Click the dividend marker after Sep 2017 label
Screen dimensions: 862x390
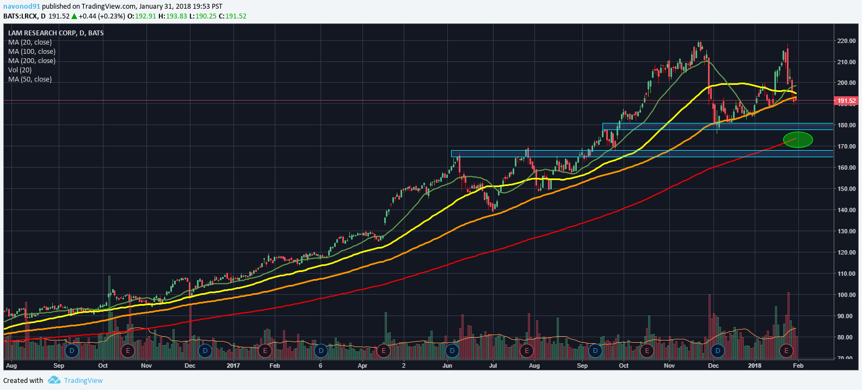click(x=595, y=351)
